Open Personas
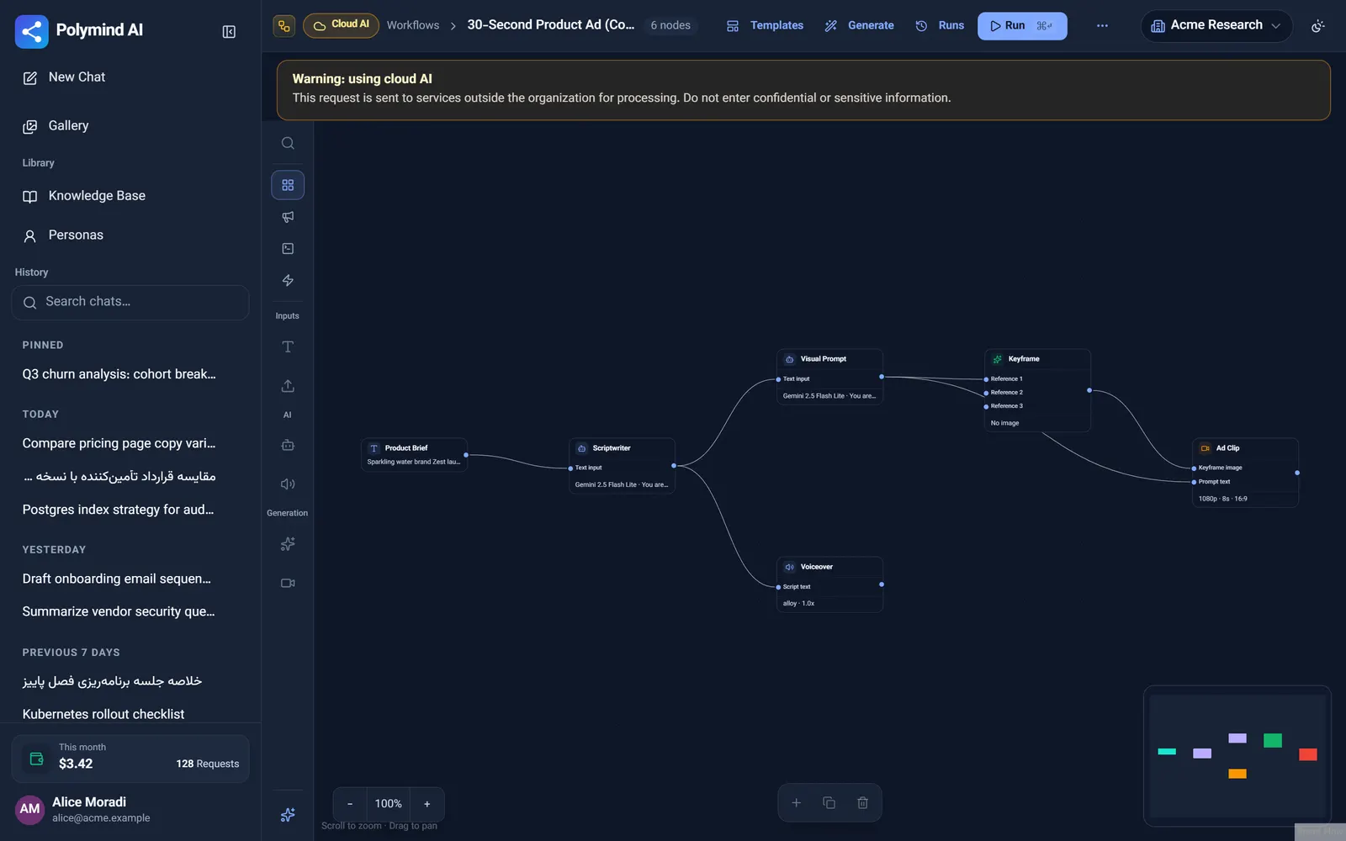 coord(130,235)
